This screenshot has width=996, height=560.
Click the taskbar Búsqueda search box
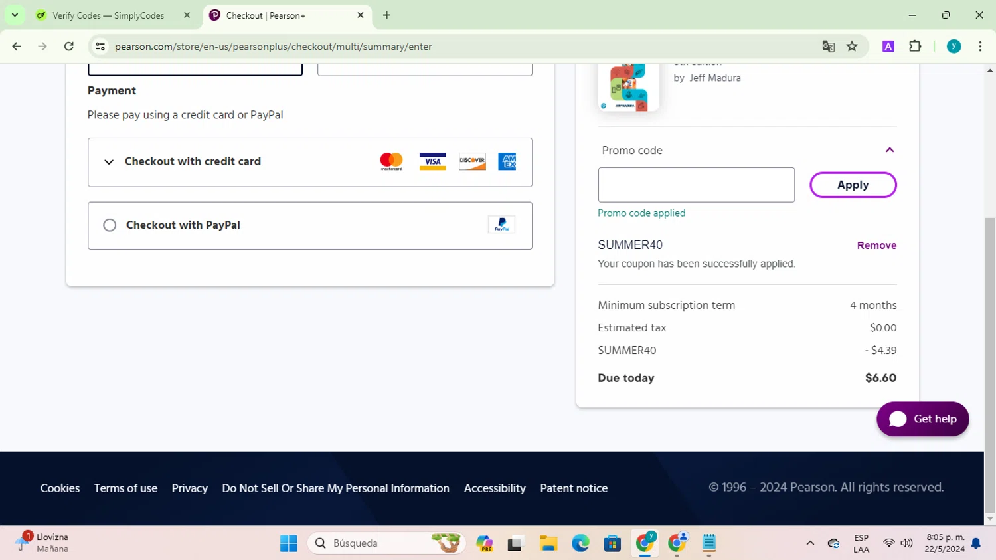386,543
